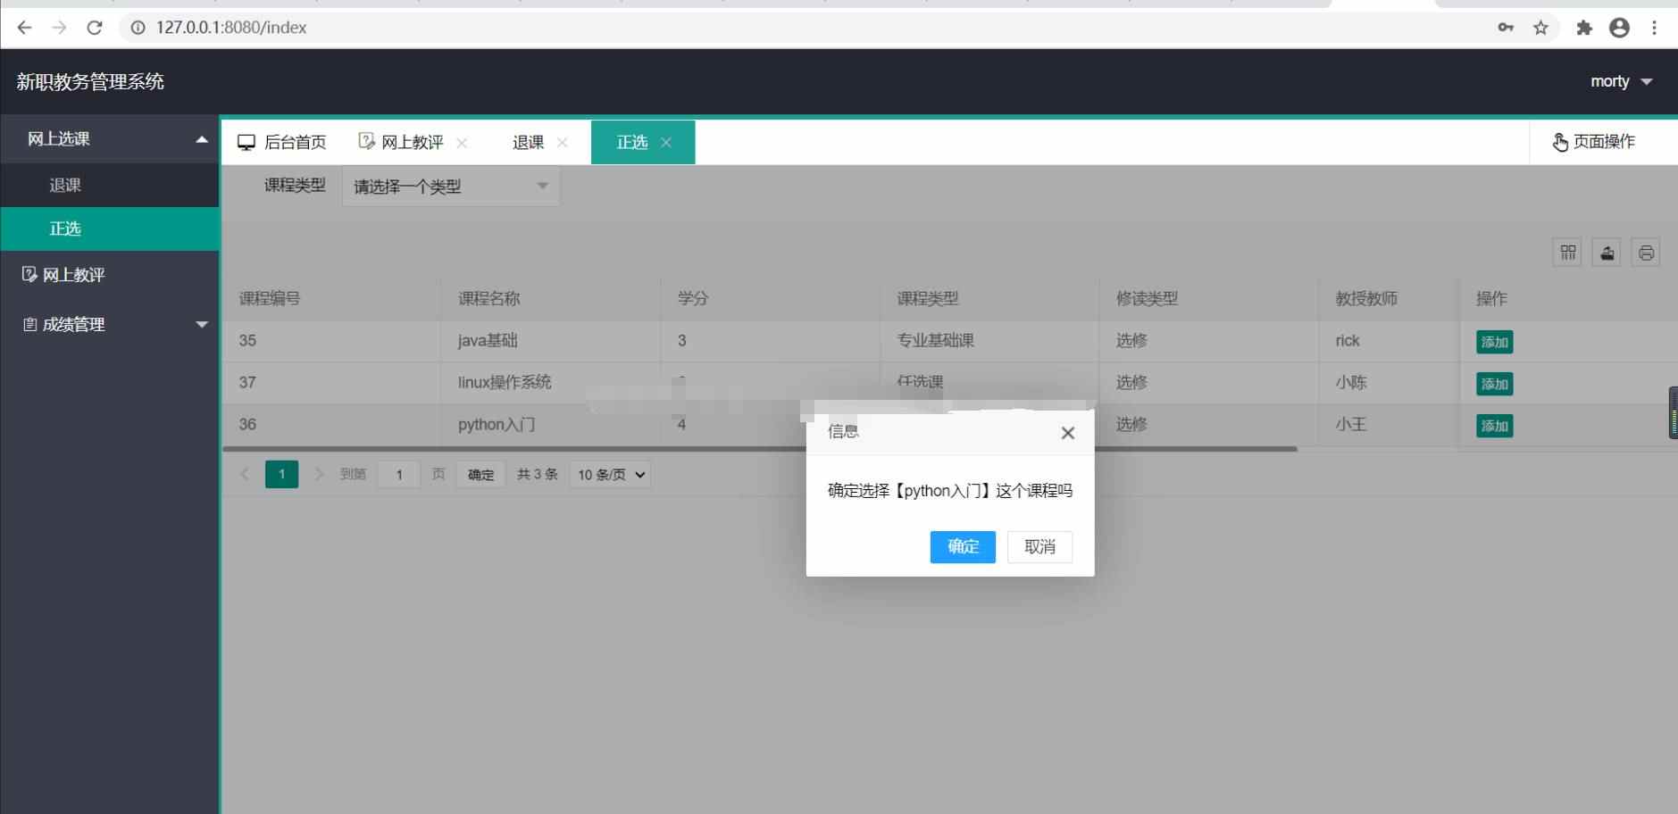The width and height of the screenshot is (1678, 814).
Task: Bookmark this page with the star icon
Action: (x=1540, y=28)
